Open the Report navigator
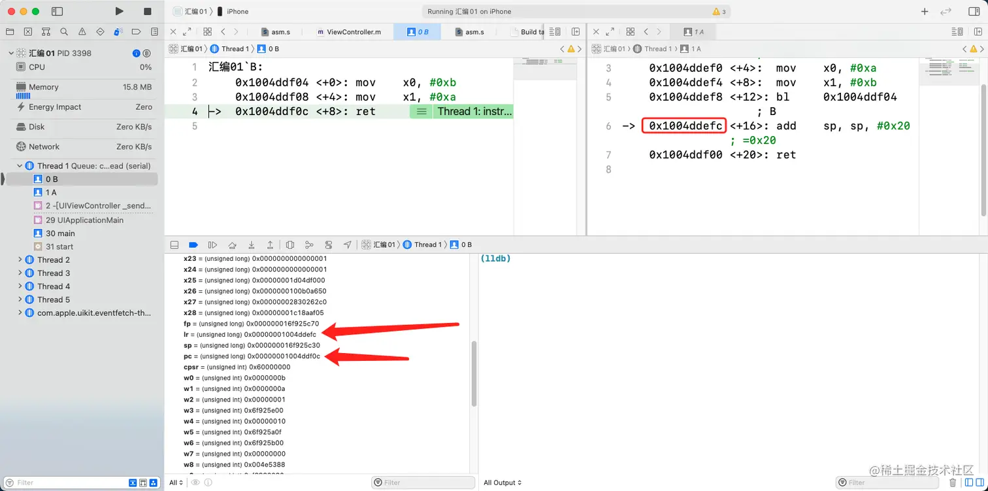 (154, 31)
